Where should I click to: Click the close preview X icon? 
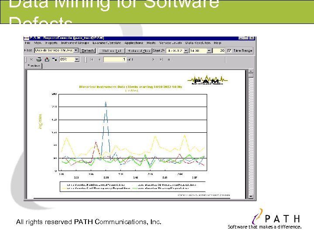point(31,60)
